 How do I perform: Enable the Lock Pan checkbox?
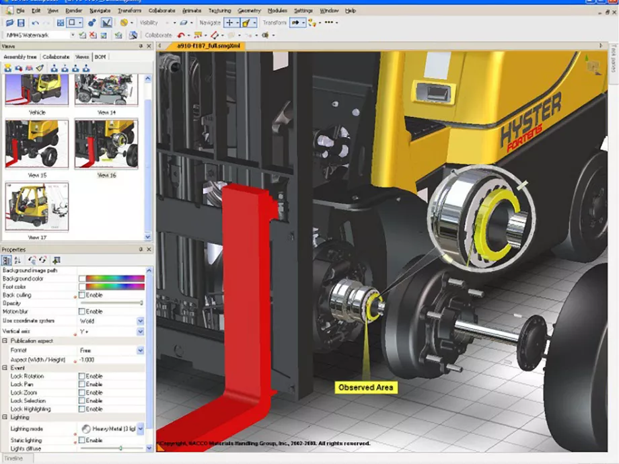pos(81,384)
